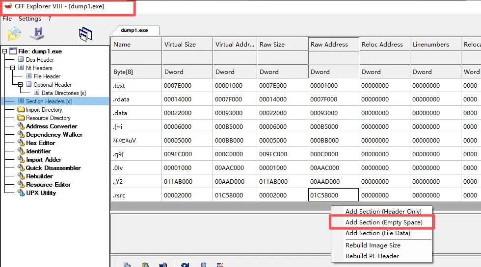Image resolution: width=481 pixels, height=267 pixels.
Task: Choose Add Section (File Data)
Action: pos(377,233)
